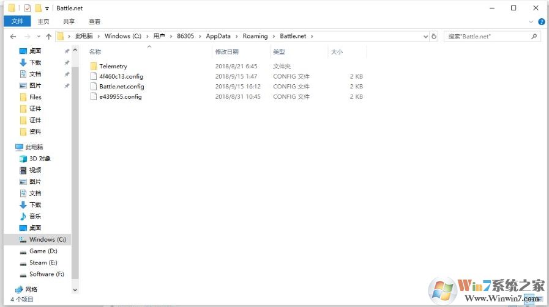The width and height of the screenshot is (549, 307).
Task: Click the search Battle.net input field
Action: [x=491, y=37]
